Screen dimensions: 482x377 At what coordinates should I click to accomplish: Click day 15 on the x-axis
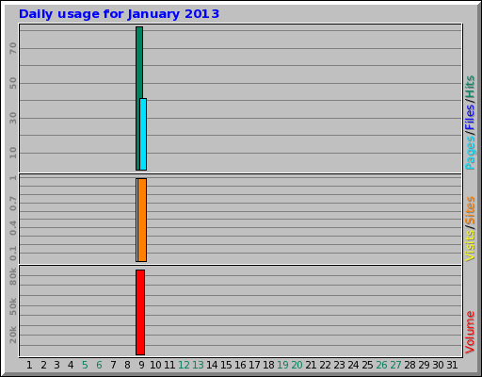pyautogui.click(x=226, y=365)
